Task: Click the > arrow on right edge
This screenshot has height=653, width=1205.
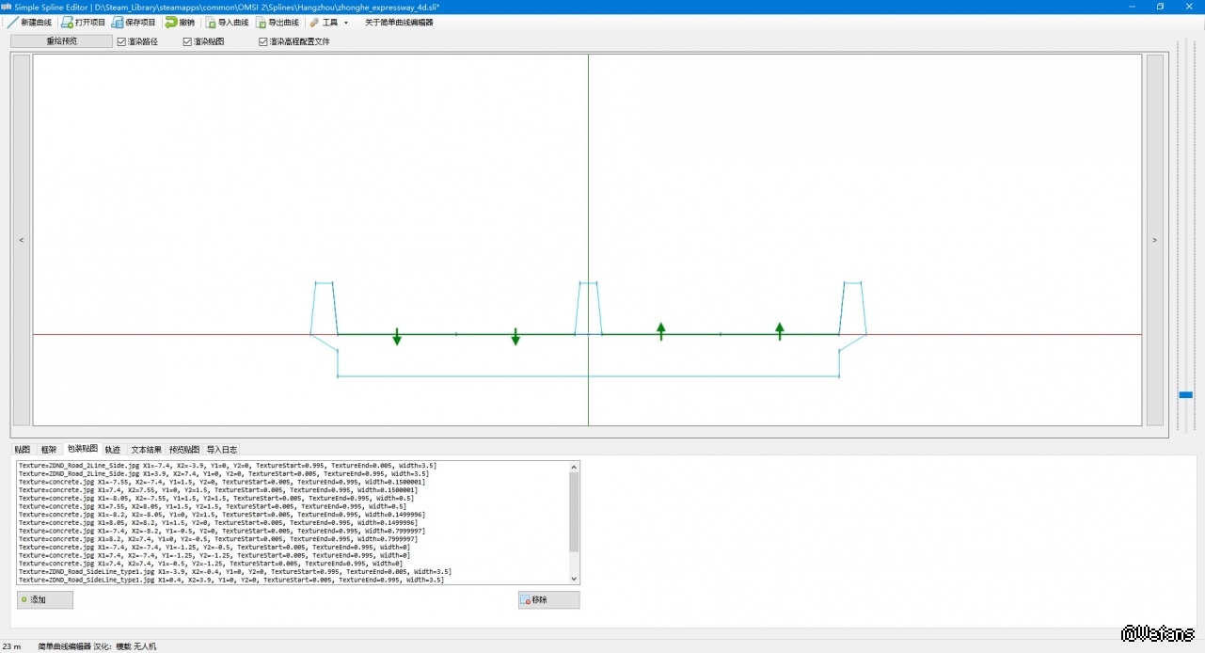Action: tap(1154, 240)
